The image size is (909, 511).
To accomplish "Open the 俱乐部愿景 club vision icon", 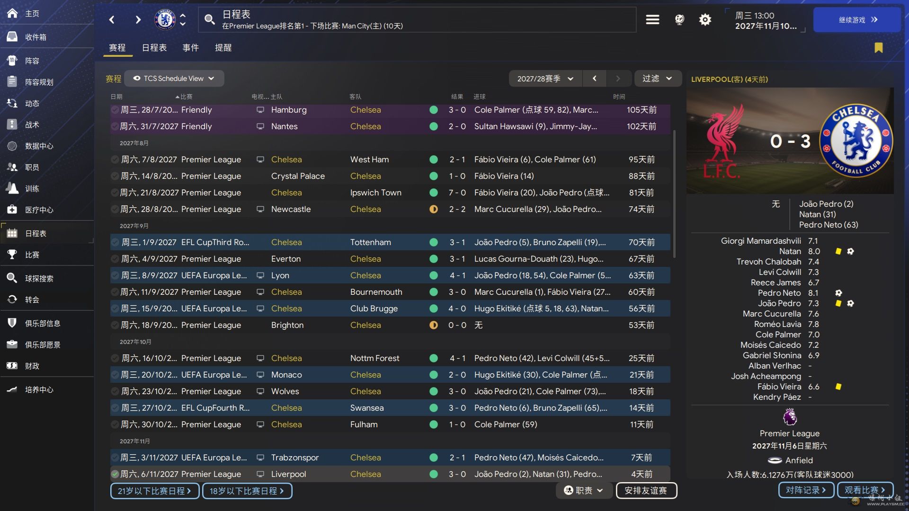I will pos(12,344).
